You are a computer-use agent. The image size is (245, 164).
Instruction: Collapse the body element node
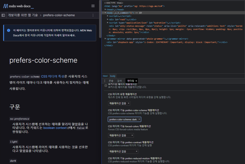click(x=105, y=13)
